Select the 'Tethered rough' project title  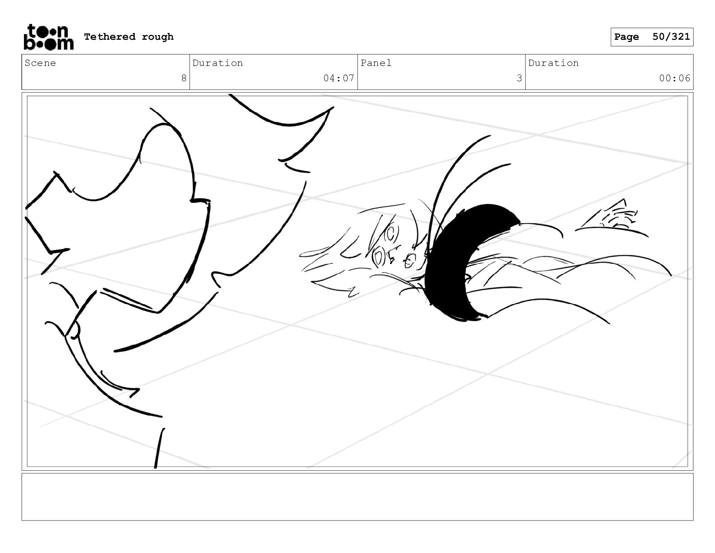pos(129,37)
